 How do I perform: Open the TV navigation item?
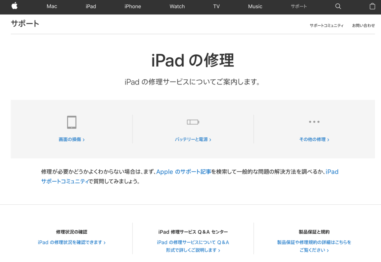tap(216, 7)
